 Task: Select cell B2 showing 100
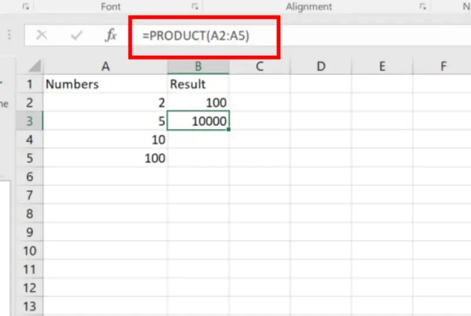198,103
